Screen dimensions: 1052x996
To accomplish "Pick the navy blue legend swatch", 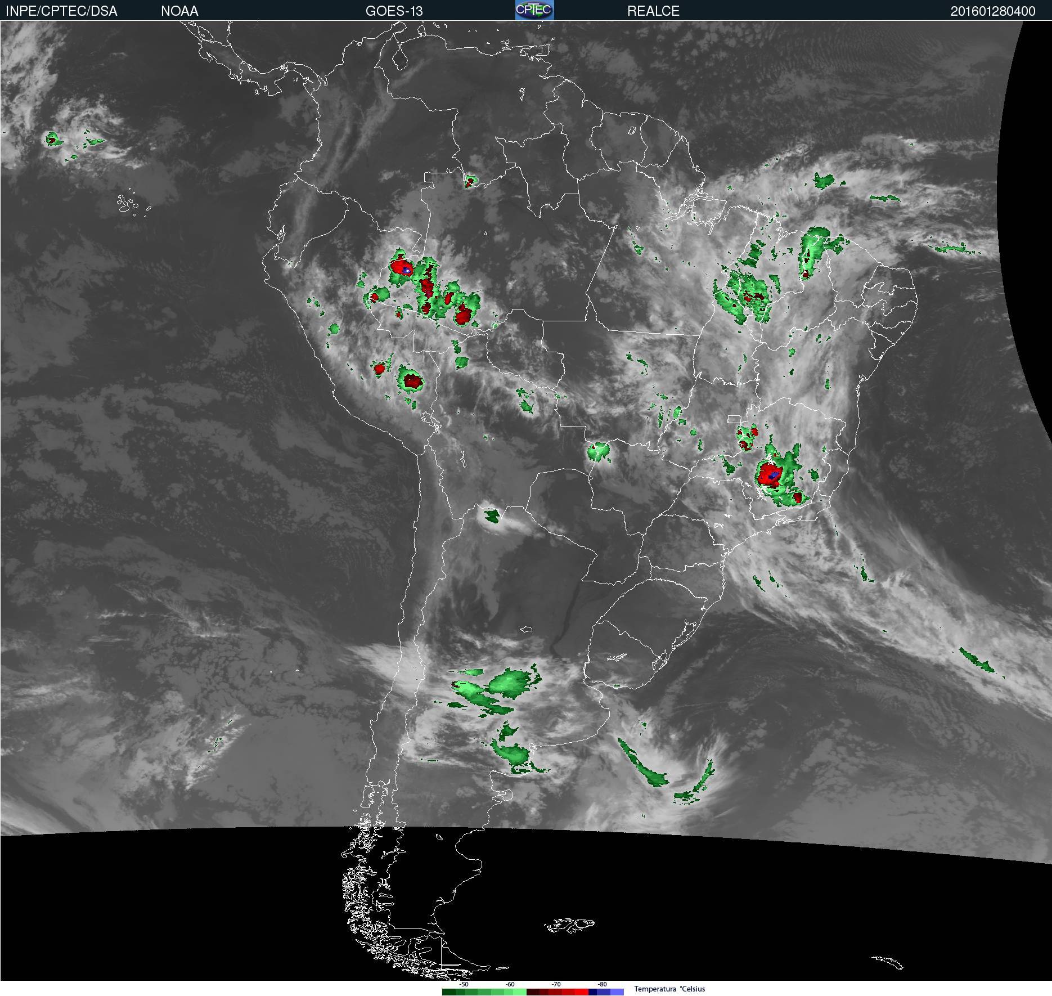I will pos(593,992).
